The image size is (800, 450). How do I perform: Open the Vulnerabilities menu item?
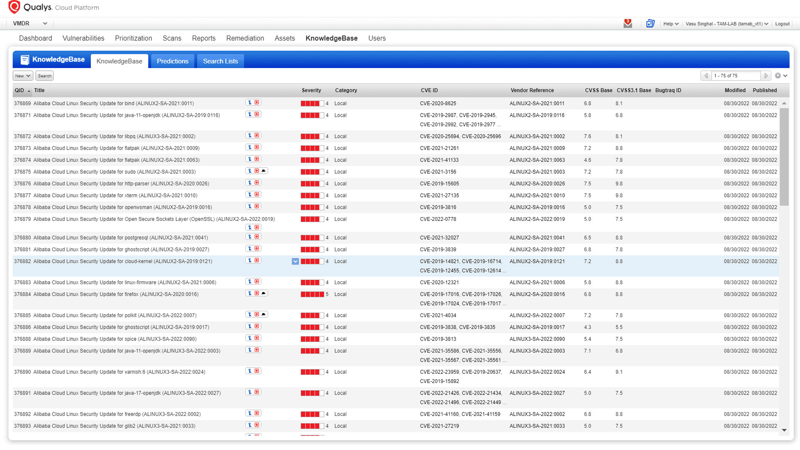pos(83,38)
